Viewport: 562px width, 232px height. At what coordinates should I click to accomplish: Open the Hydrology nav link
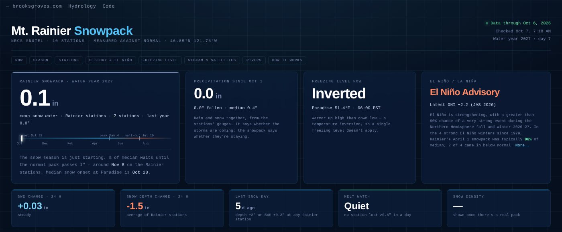(82, 6)
